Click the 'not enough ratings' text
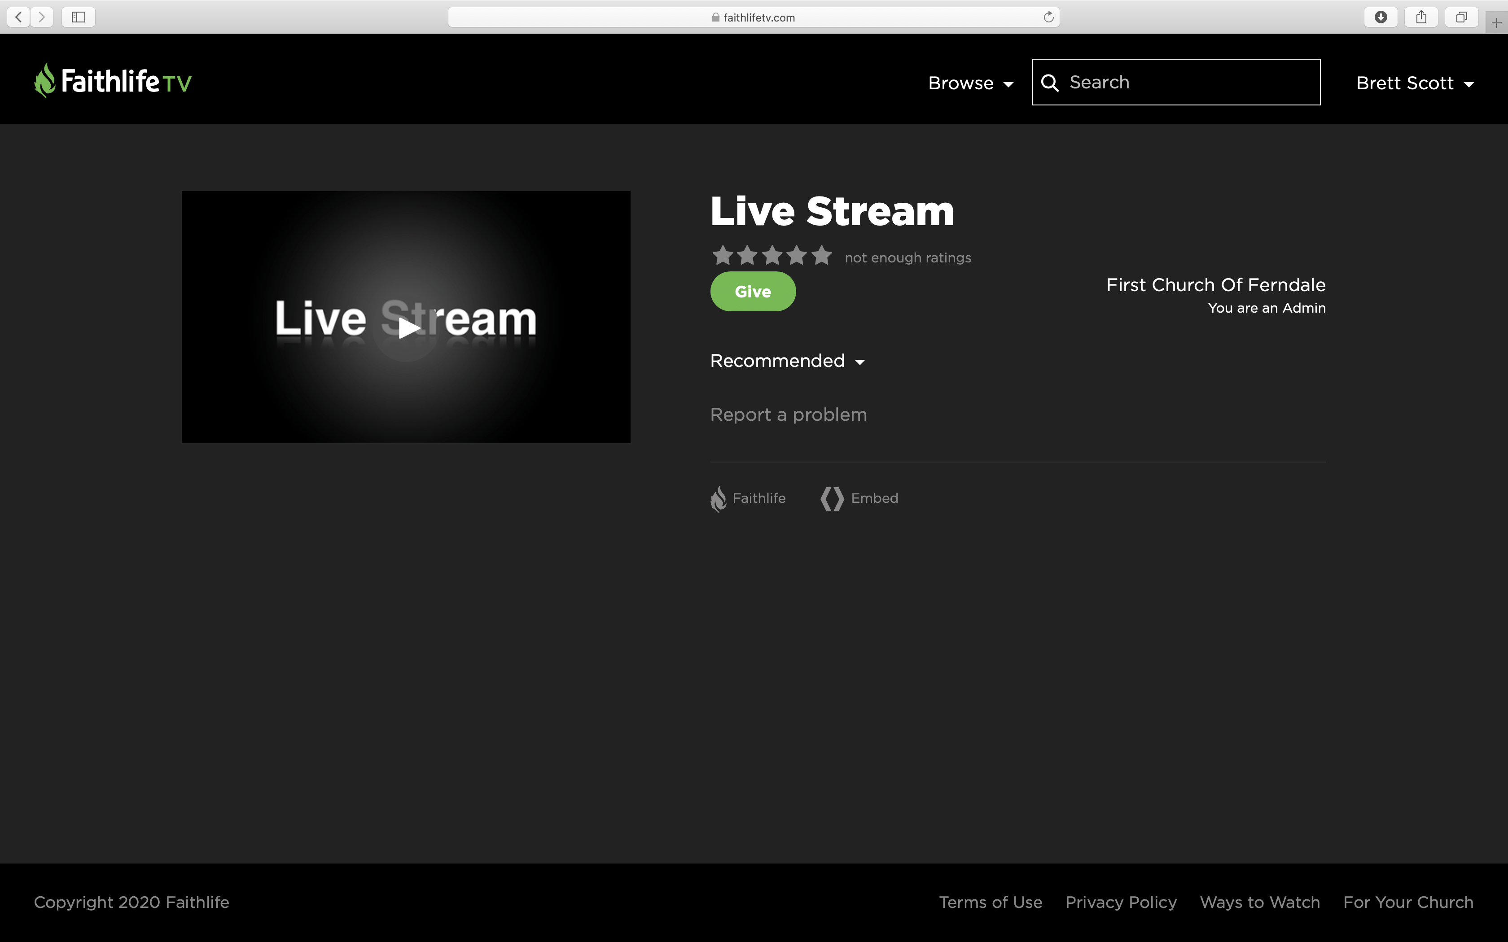The image size is (1508, 942). click(908, 258)
